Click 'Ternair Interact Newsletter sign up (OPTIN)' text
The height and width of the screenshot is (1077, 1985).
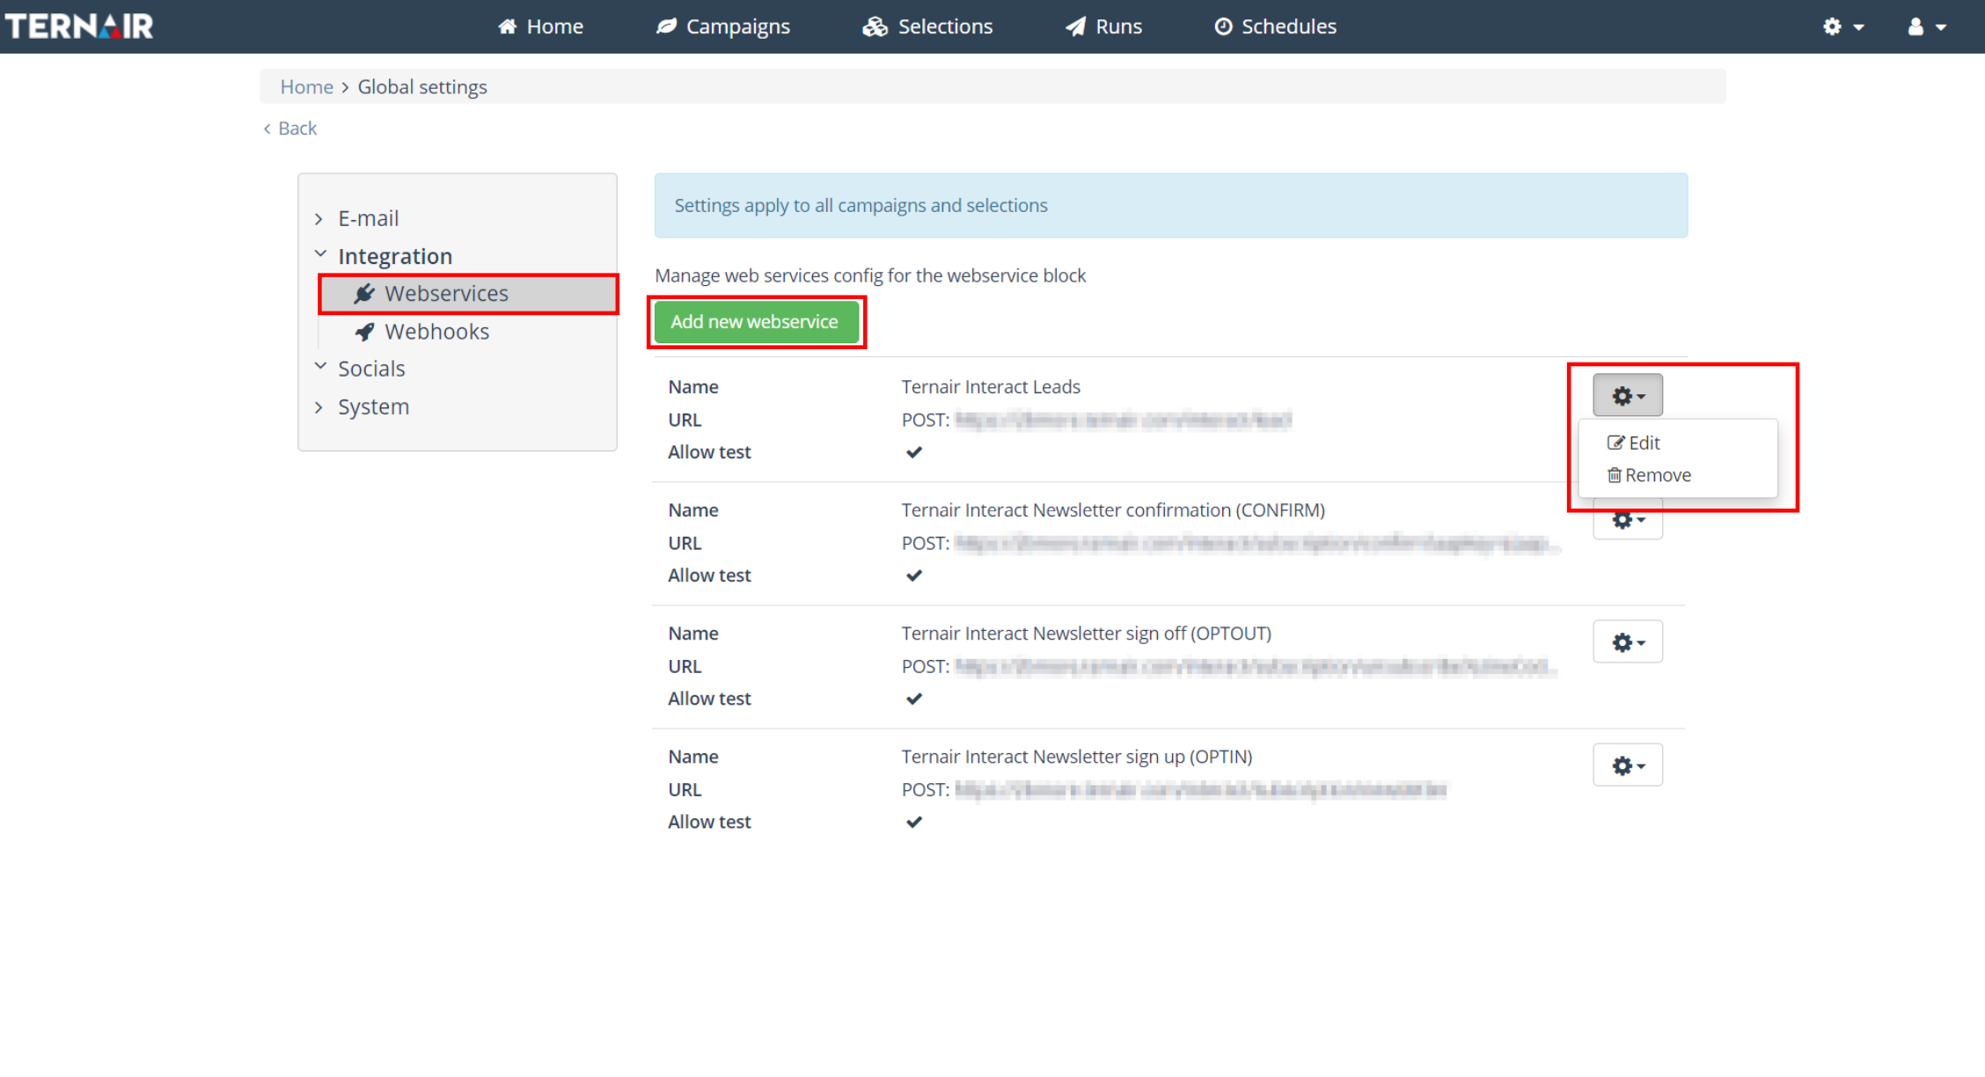(1076, 757)
